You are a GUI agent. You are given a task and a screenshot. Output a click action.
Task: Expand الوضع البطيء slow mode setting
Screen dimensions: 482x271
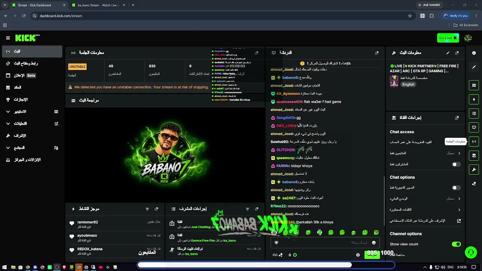(x=459, y=199)
